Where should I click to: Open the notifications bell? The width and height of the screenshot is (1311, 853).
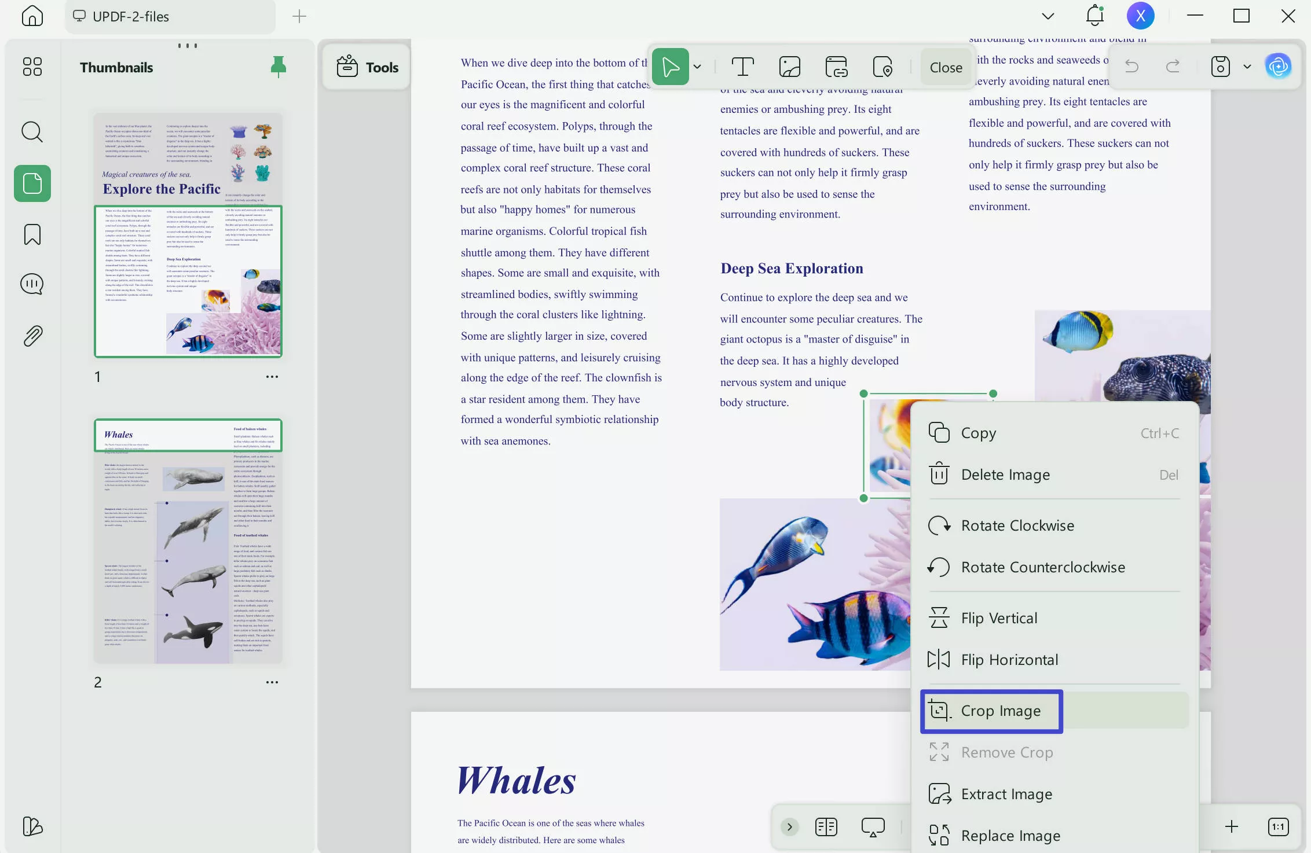pyautogui.click(x=1094, y=16)
